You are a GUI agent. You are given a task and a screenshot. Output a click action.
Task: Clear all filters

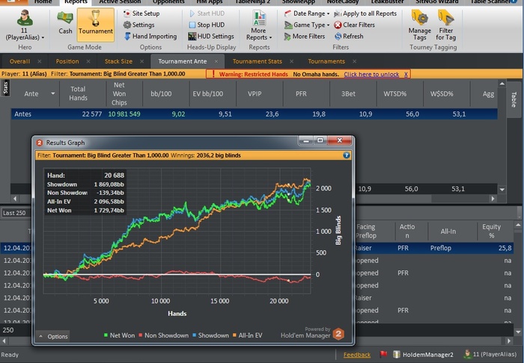click(x=355, y=25)
